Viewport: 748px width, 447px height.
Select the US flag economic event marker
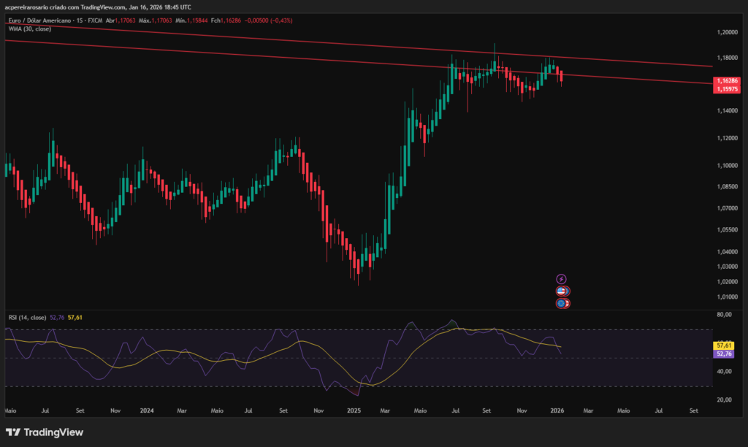pyautogui.click(x=561, y=291)
